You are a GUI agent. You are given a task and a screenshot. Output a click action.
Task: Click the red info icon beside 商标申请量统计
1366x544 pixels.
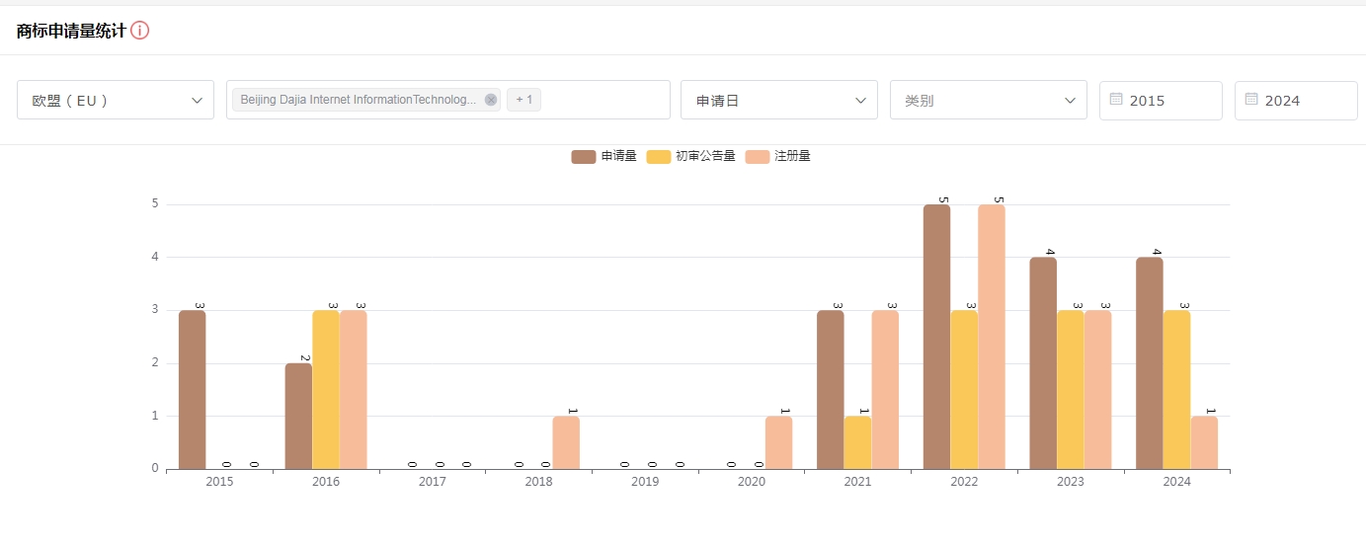coord(140,31)
